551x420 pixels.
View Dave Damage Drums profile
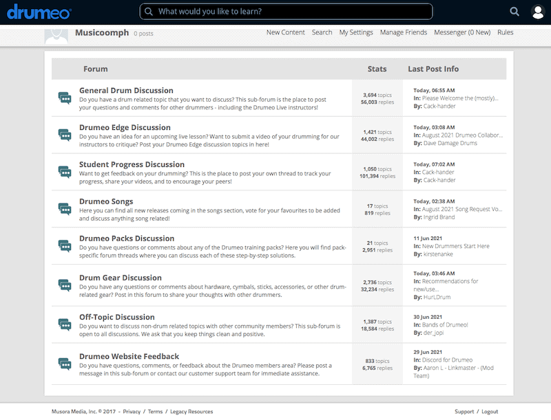coord(450,143)
